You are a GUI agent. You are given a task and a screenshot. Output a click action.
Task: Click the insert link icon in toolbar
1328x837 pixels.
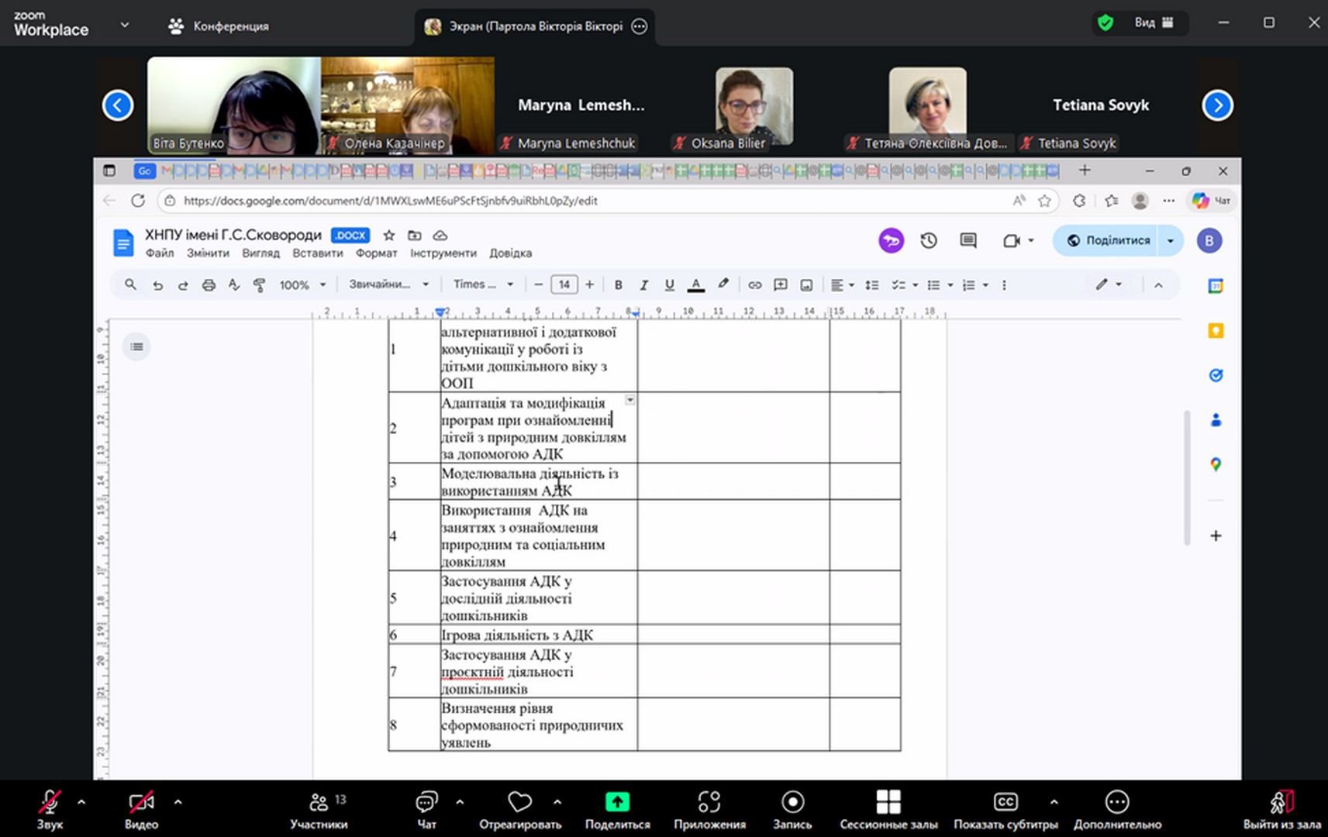click(754, 285)
